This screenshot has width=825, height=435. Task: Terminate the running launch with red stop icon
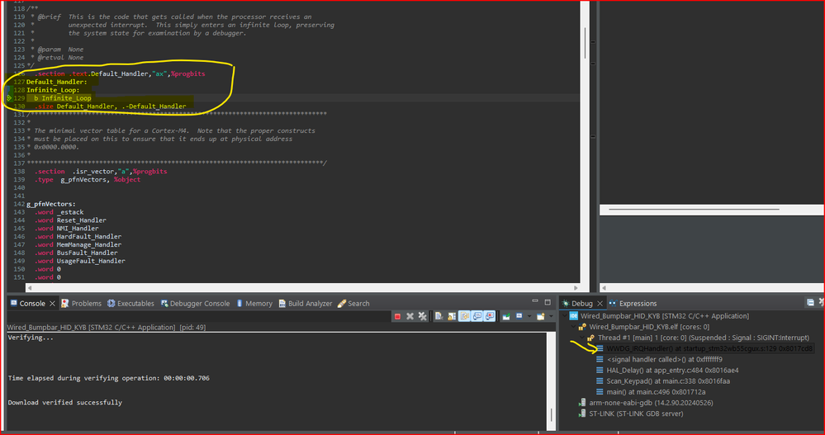[x=398, y=316]
